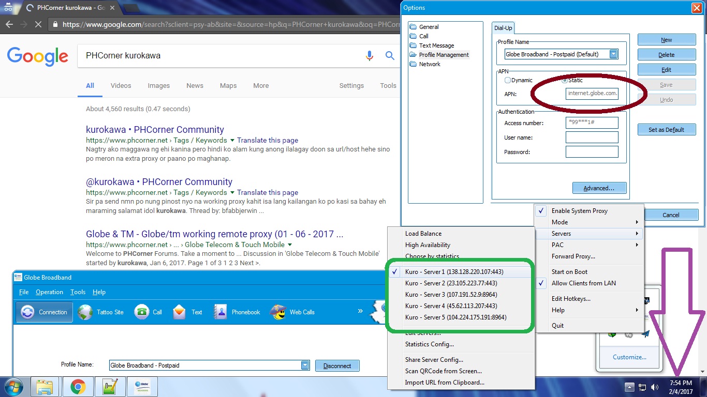Click the Connection icon in Globe Broadband
Image resolution: width=707 pixels, height=397 pixels.
[27, 312]
